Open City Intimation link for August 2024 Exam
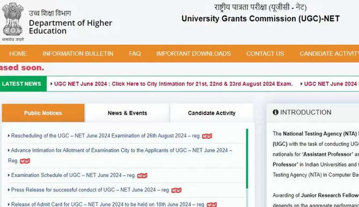The image size is (359, 207). [173, 84]
